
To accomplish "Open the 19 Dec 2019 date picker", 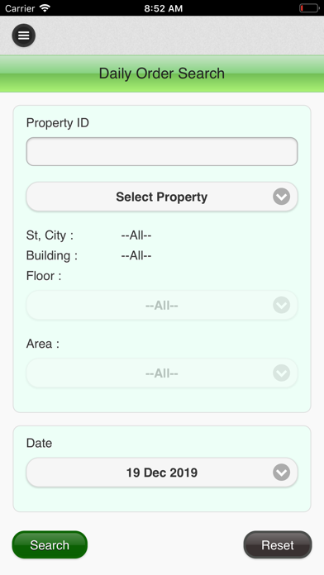I will tap(162, 473).
